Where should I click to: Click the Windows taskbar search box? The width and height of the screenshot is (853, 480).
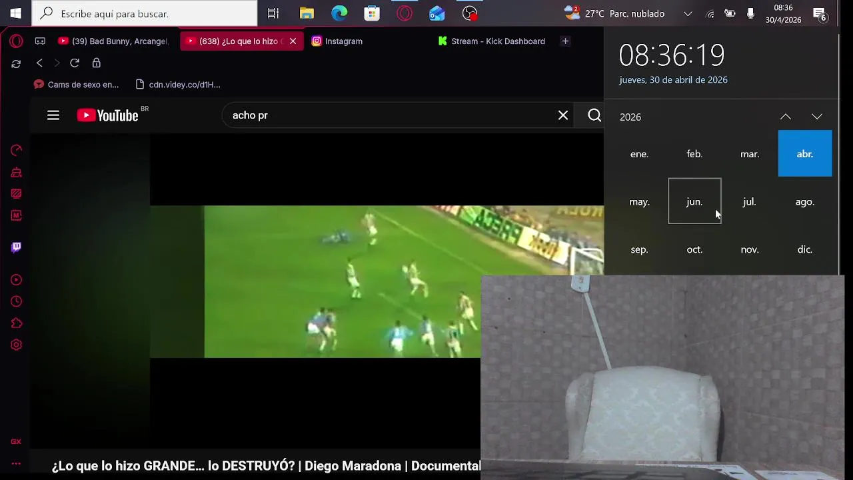tap(145, 13)
